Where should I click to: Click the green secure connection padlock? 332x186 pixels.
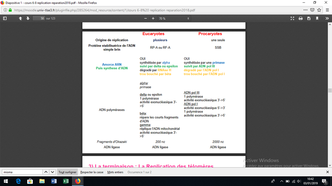(10, 10)
